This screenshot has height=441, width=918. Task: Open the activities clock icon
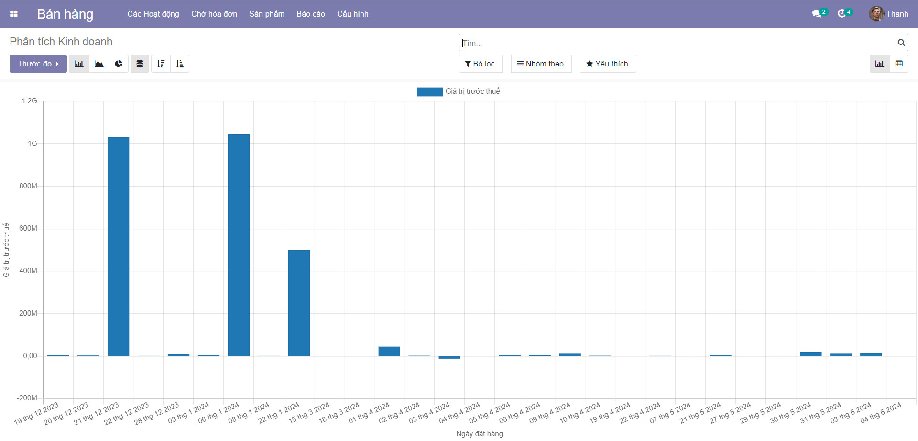[842, 14]
